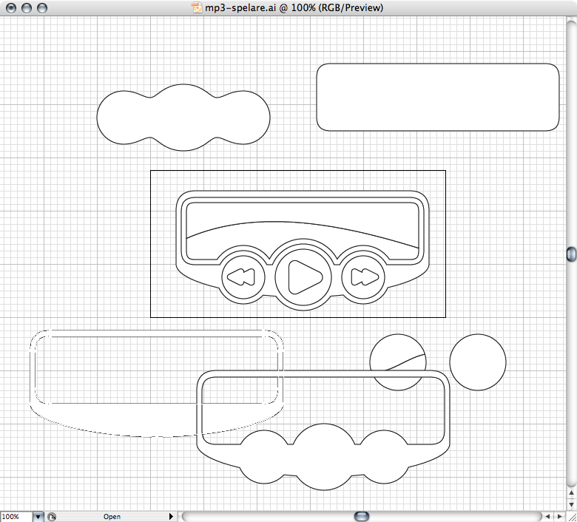Click the Open status bar label
The image size is (577, 522).
(x=112, y=516)
